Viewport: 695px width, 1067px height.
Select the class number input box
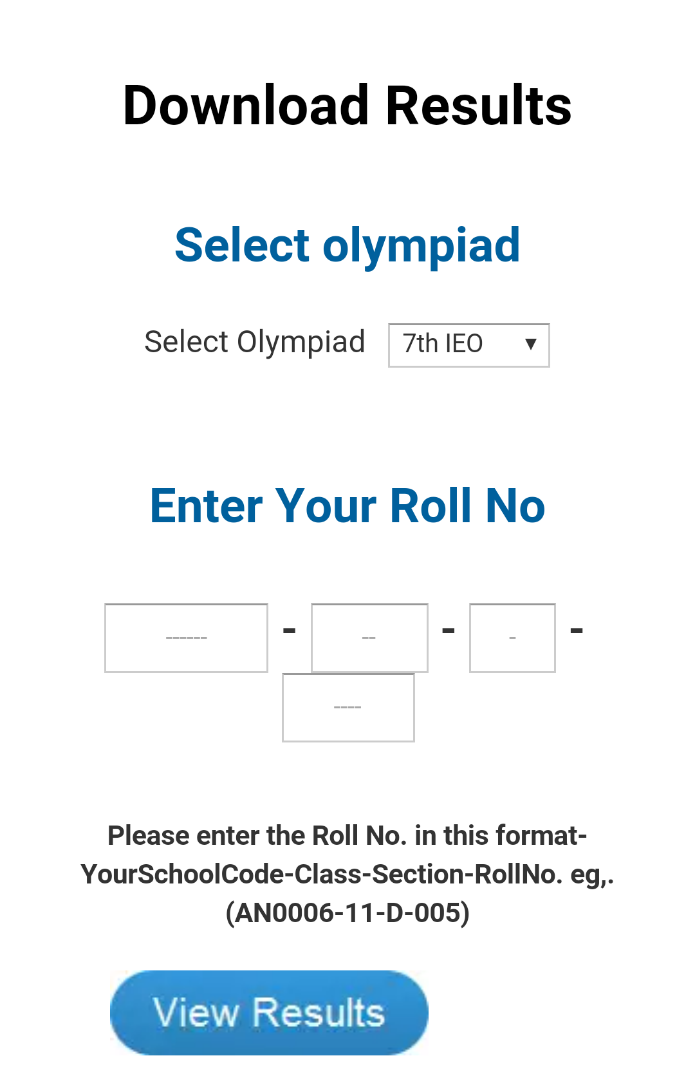pyautogui.click(x=369, y=637)
